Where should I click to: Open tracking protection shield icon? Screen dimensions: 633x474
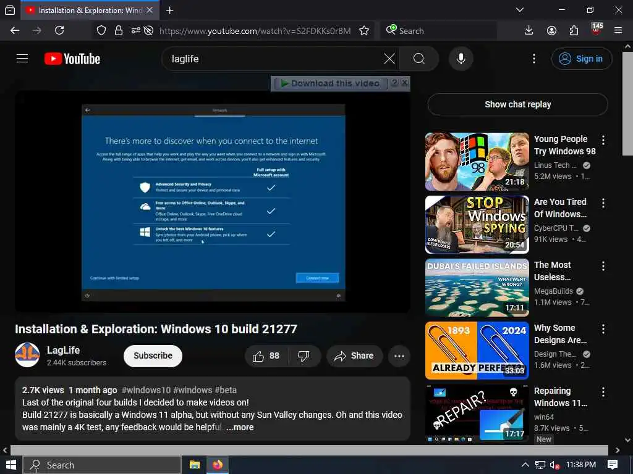tap(101, 31)
